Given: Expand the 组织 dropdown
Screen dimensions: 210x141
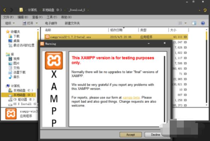Looking at the screenshot, I should [10, 23].
